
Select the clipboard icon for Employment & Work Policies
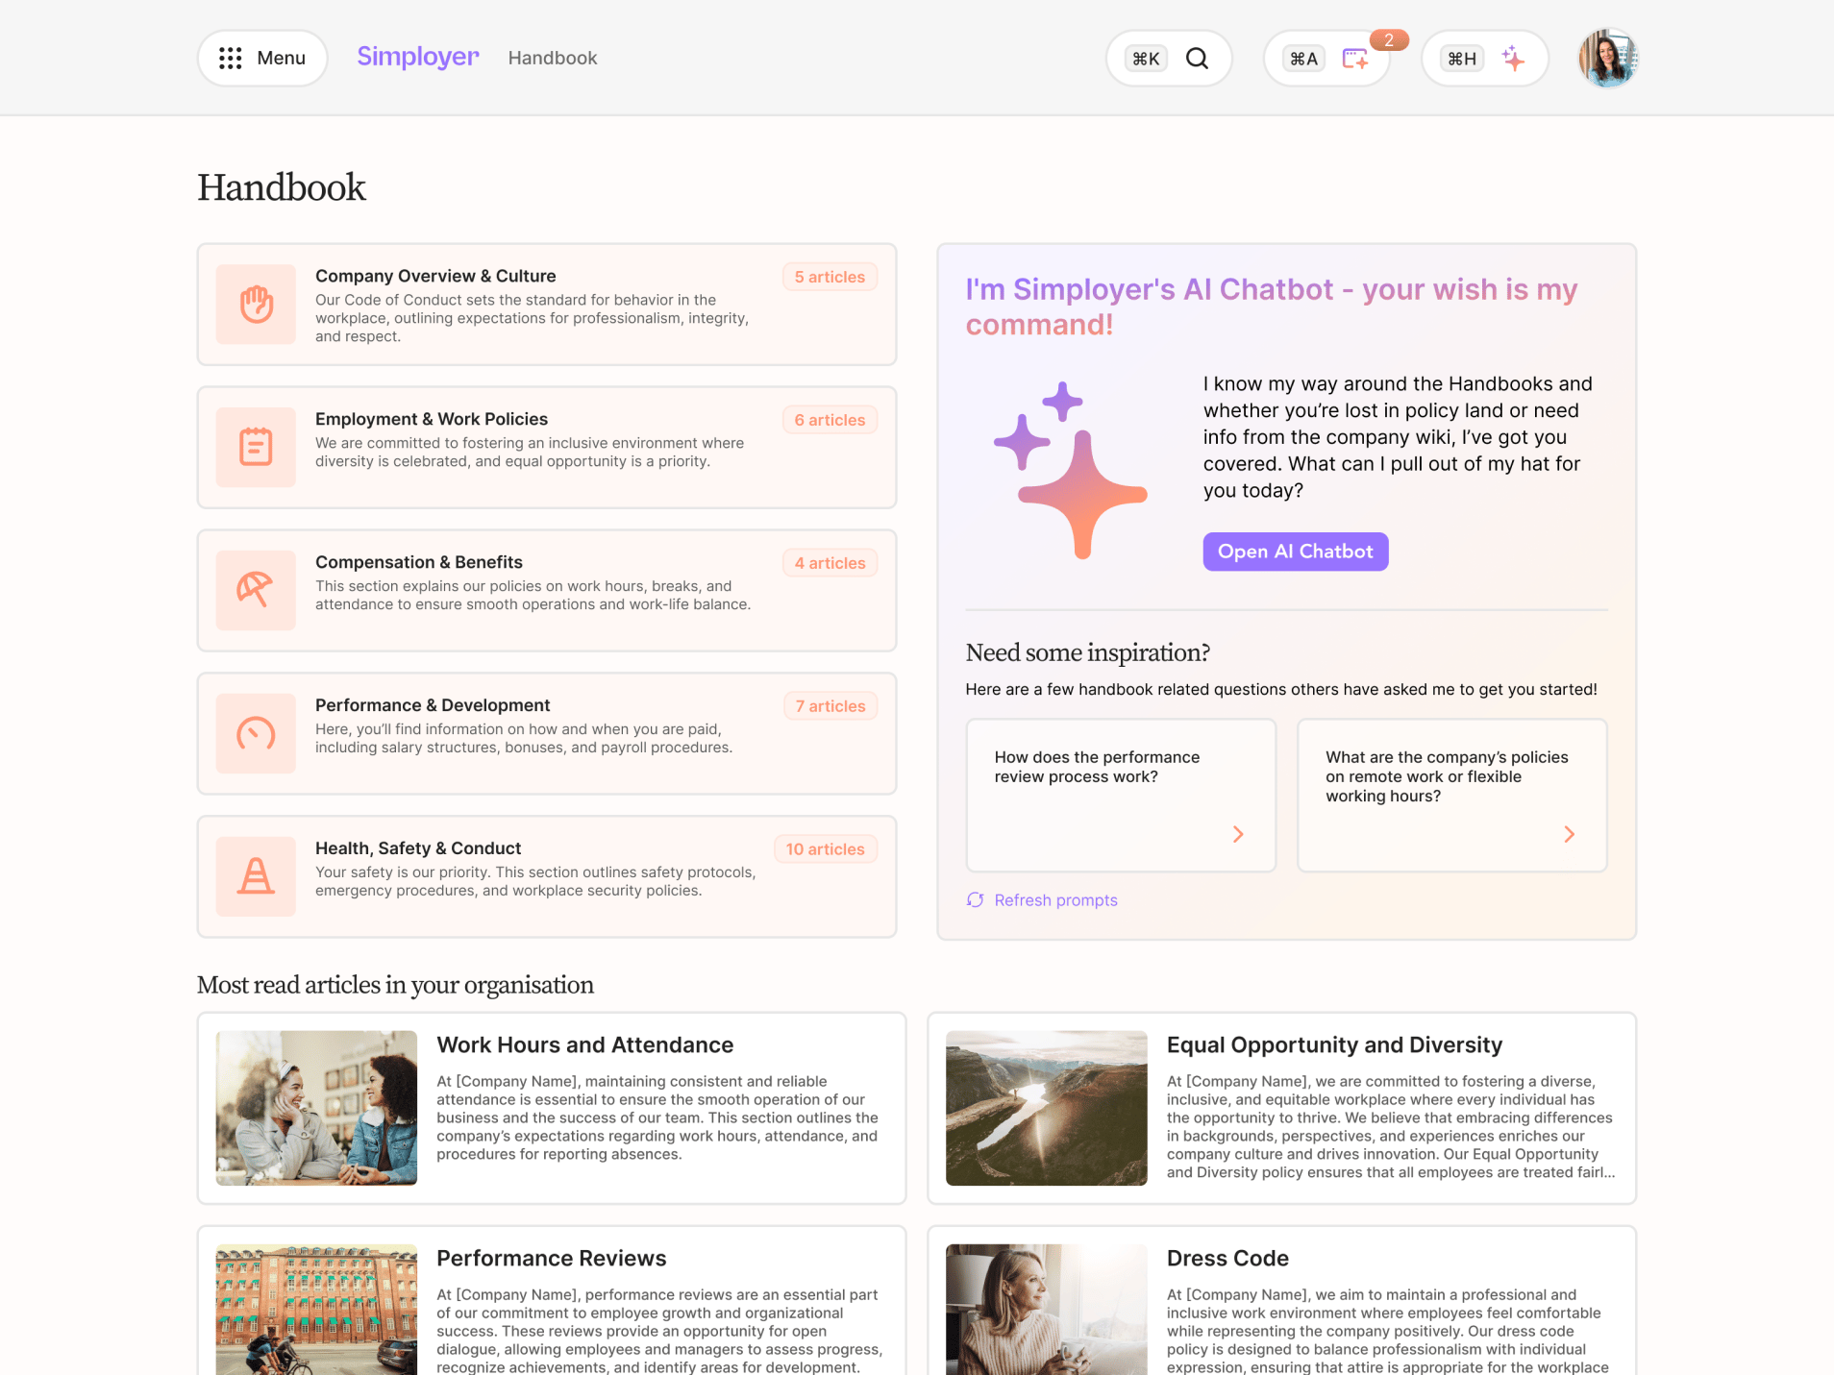[256, 447]
